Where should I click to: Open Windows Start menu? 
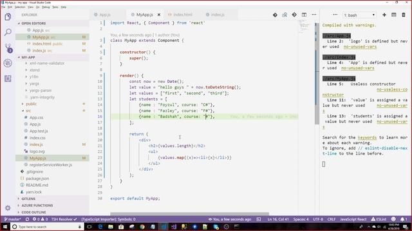tap(5, 227)
